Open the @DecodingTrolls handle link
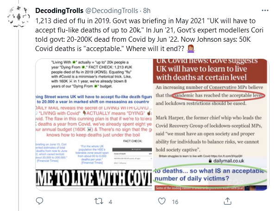Viewport: 277px width, 211px height. click(112, 11)
